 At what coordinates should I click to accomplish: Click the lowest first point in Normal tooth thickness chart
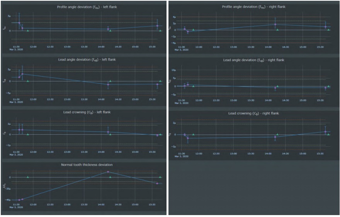19,200
